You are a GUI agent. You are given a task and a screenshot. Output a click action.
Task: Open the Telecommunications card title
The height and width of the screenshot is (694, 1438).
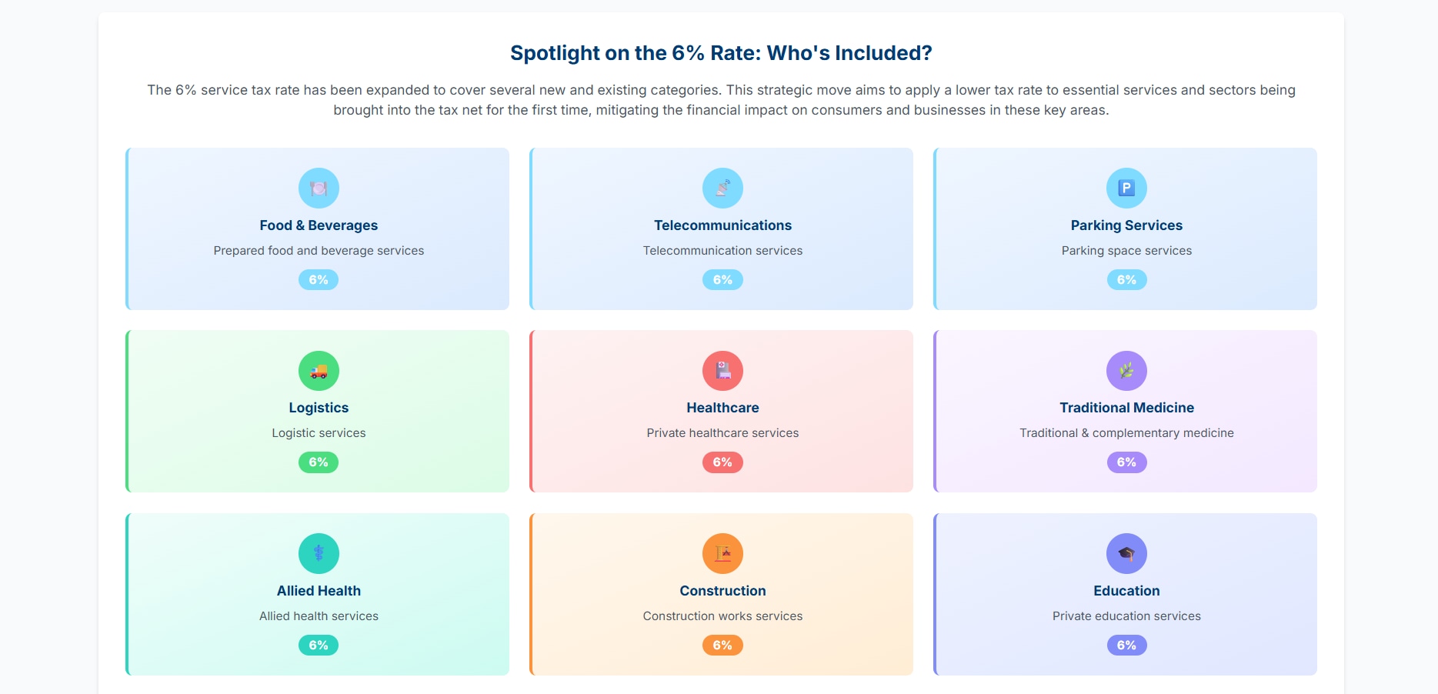(722, 225)
